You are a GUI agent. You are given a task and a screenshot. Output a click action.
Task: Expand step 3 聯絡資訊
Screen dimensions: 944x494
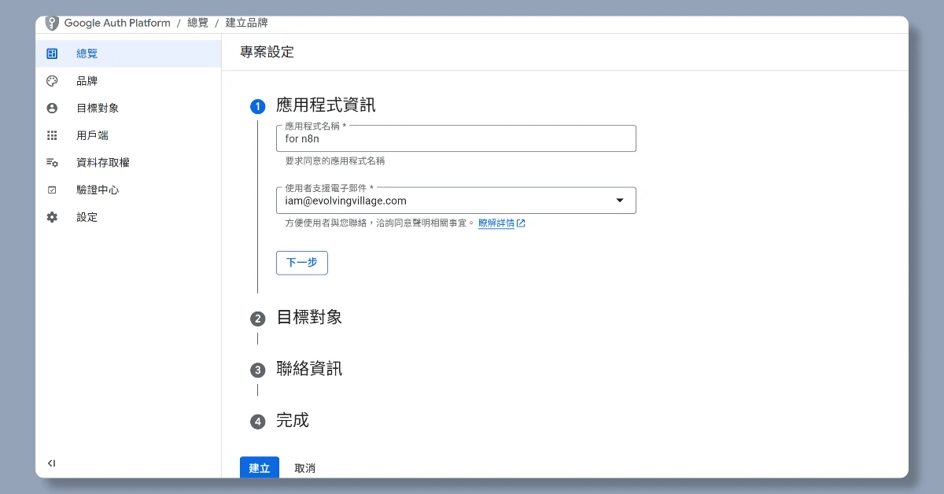point(309,369)
